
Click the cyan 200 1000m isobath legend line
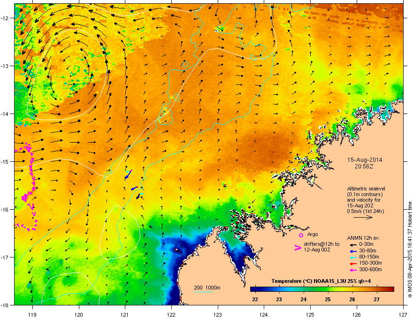(204, 292)
